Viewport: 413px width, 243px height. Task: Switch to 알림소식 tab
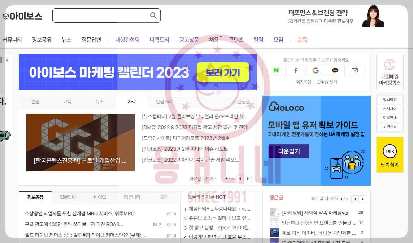point(164,102)
